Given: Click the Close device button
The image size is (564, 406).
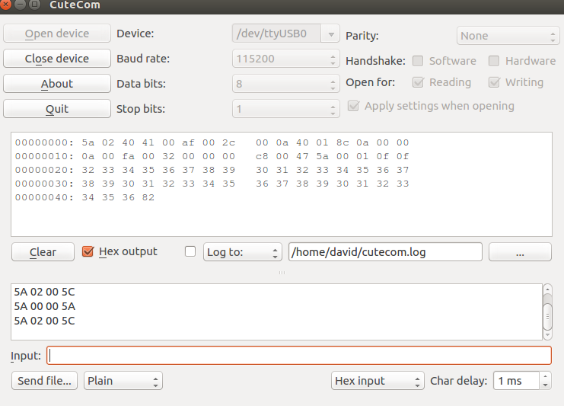Looking at the screenshot, I should 57,59.
